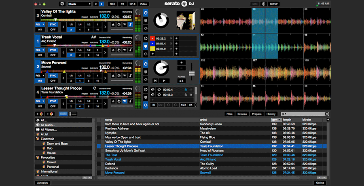This screenshot has height=186, width=364.
Task: Open the REC panel
Action: (x=112, y=4)
